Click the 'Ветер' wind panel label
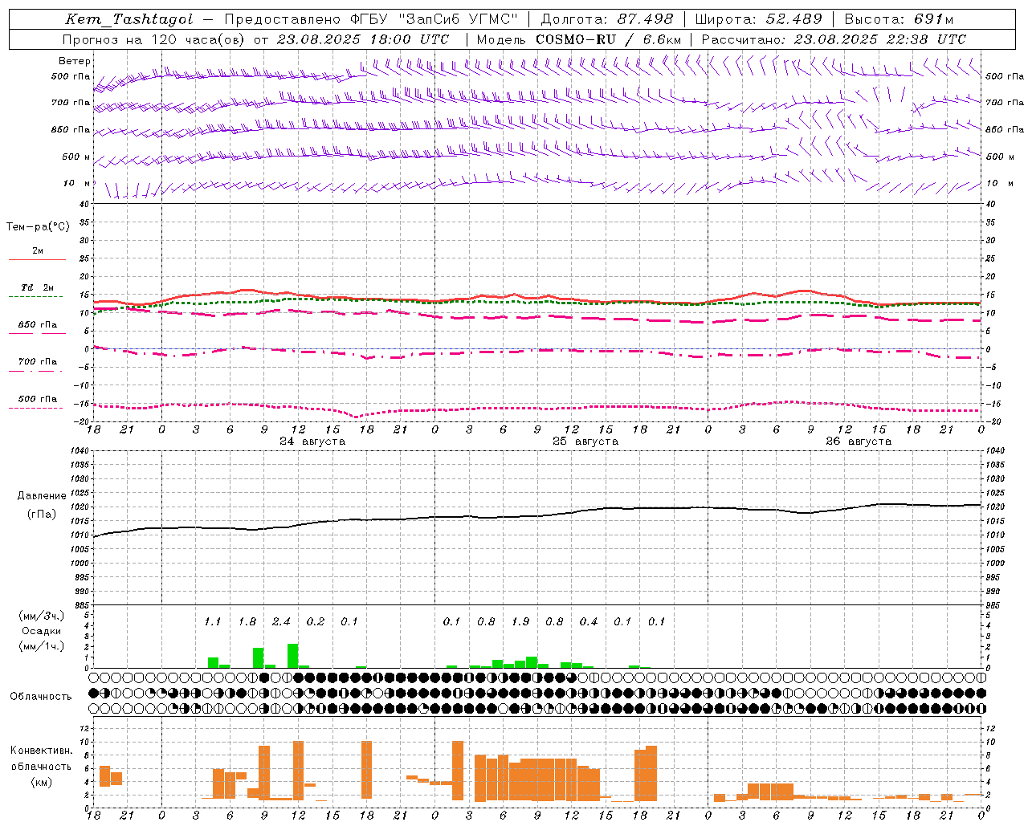The image size is (1028, 822). [74, 61]
